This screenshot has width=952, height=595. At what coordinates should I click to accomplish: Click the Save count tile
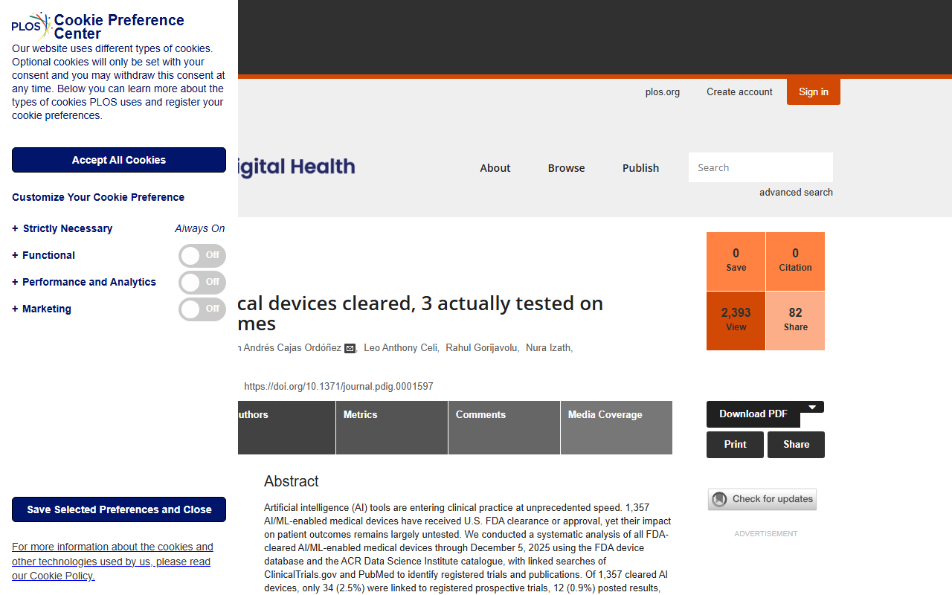[736, 261]
